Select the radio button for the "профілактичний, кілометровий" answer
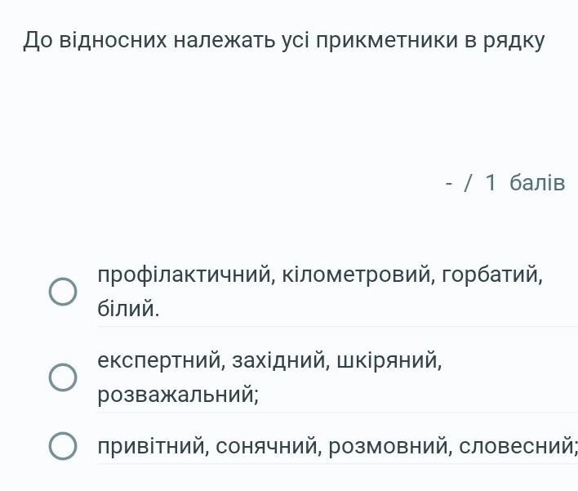 (x=63, y=292)
